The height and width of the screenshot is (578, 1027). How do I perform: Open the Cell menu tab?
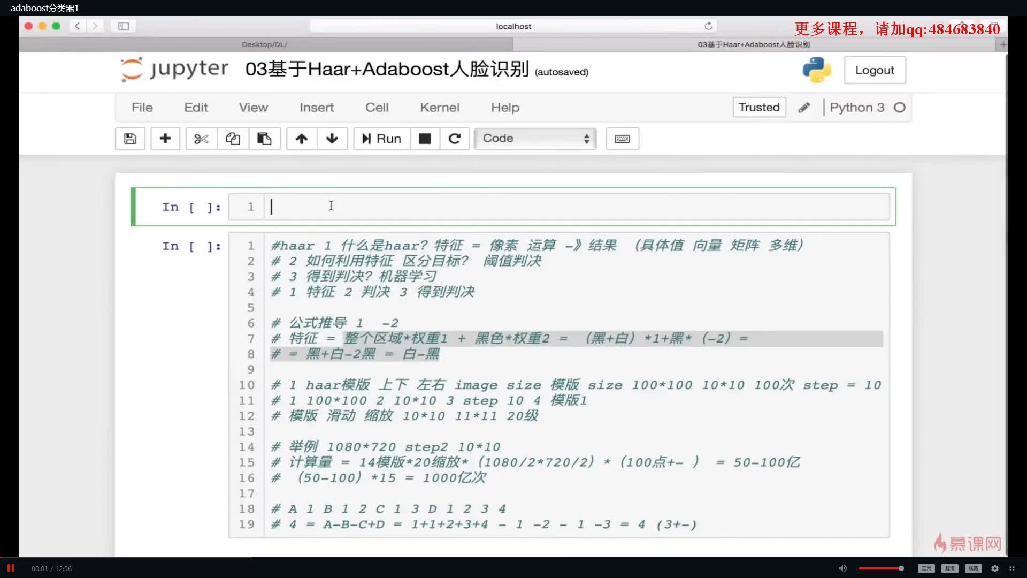(x=377, y=107)
